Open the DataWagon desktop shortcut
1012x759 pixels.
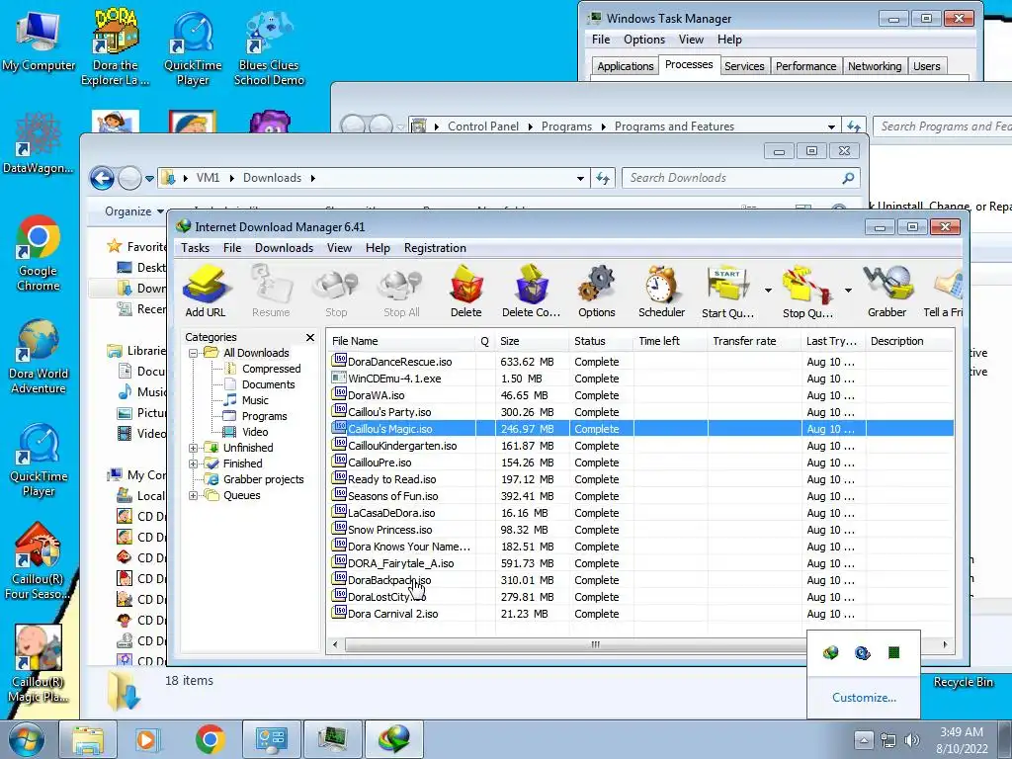[x=39, y=143]
